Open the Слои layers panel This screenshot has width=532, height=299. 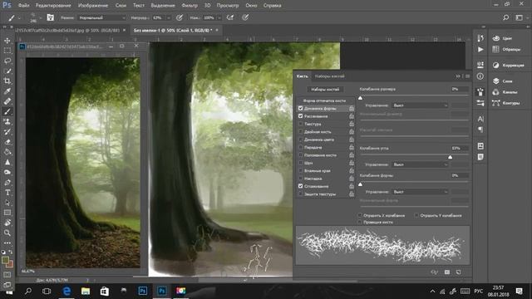pyautogui.click(x=502, y=81)
